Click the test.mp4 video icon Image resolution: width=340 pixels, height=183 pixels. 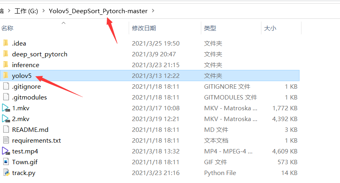(6, 151)
